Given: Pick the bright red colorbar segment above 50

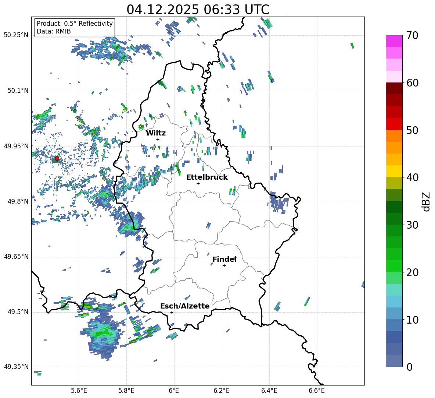Looking at the screenshot, I should coord(394,124).
